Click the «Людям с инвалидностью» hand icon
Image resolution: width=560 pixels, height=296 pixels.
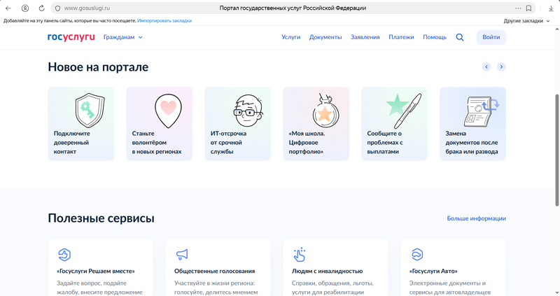[300, 254]
